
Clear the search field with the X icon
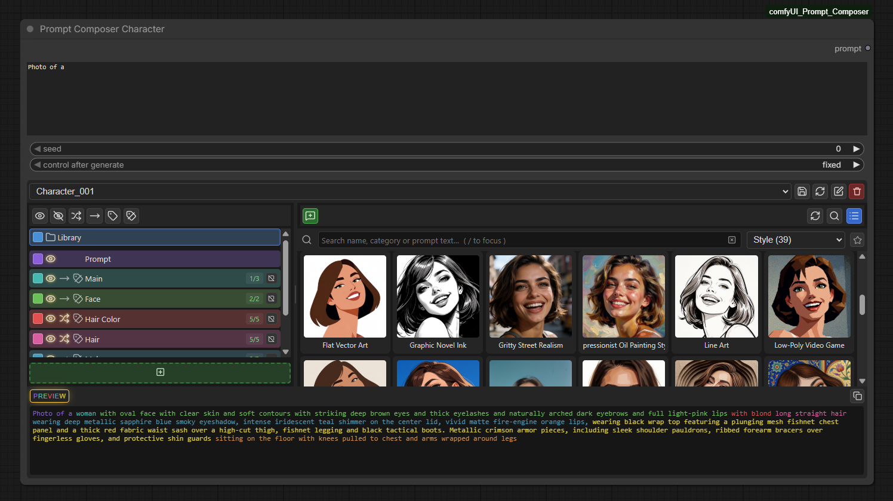point(732,240)
